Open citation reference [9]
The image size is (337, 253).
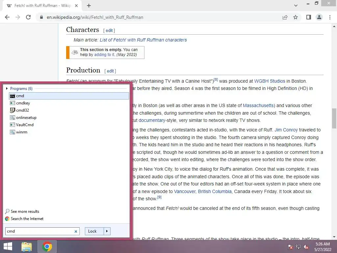point(159,197)
